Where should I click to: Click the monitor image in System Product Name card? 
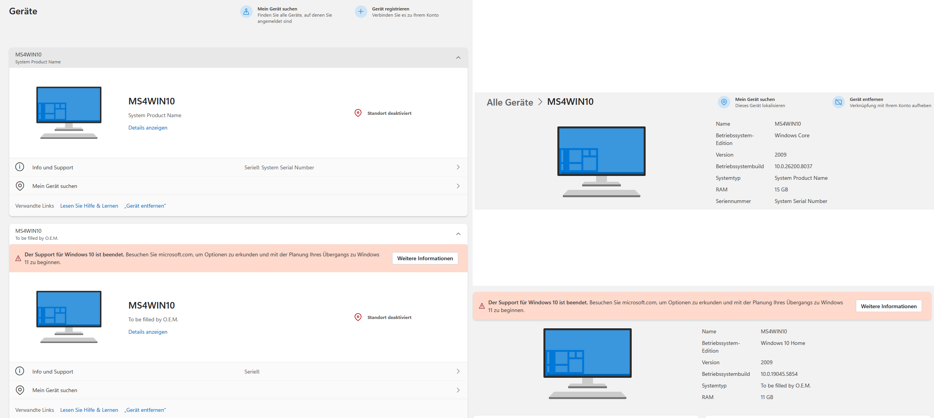tap(69, 113)
